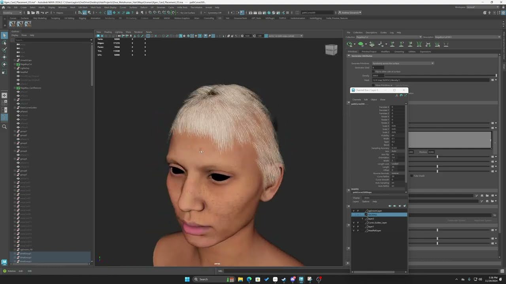Click the XGen preview eye icon

pyautogui.click(x=349, y=44)
